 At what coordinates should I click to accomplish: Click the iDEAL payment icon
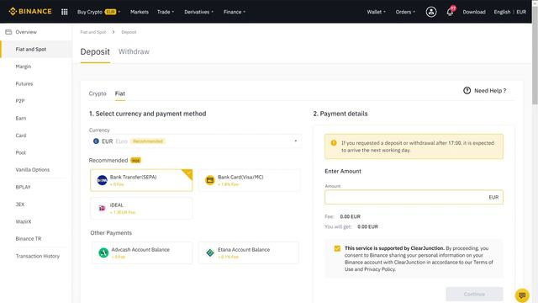102,208
